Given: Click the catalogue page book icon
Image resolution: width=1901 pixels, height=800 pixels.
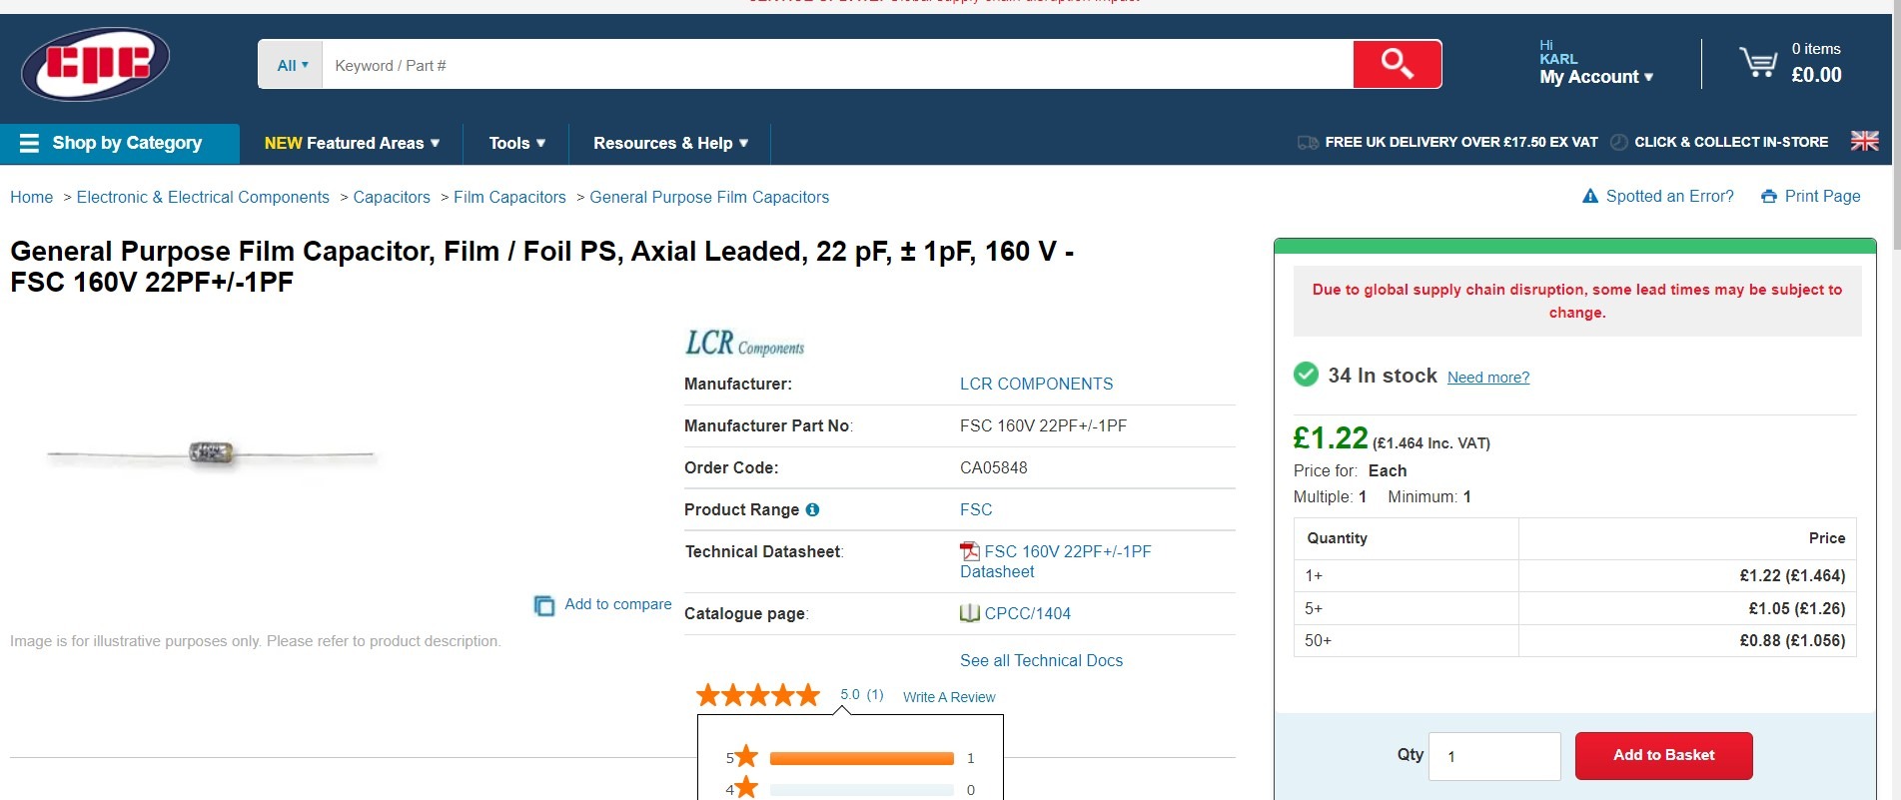Looking at the screenshot, I should tap(969, 613).
